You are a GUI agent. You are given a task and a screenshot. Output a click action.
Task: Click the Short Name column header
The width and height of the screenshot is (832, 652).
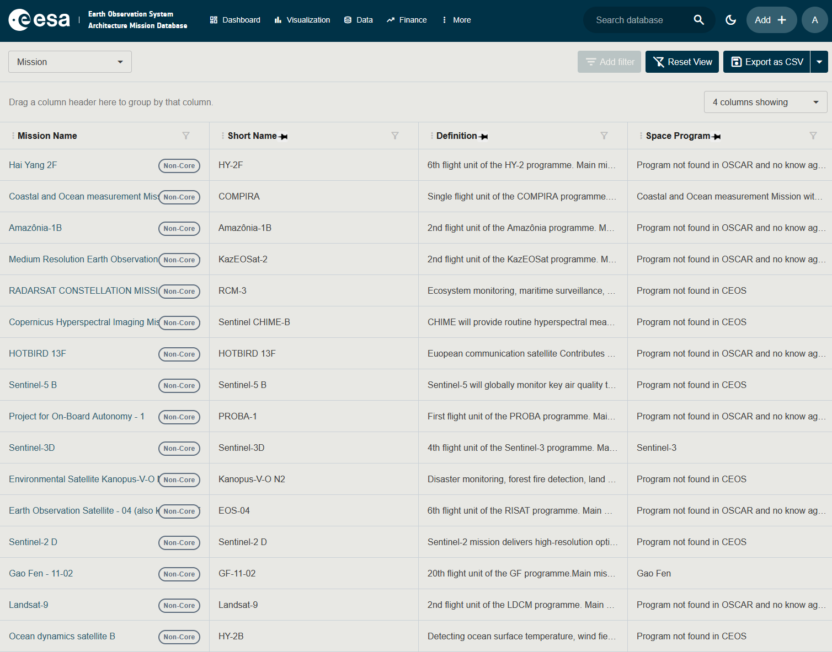(252, 136)
